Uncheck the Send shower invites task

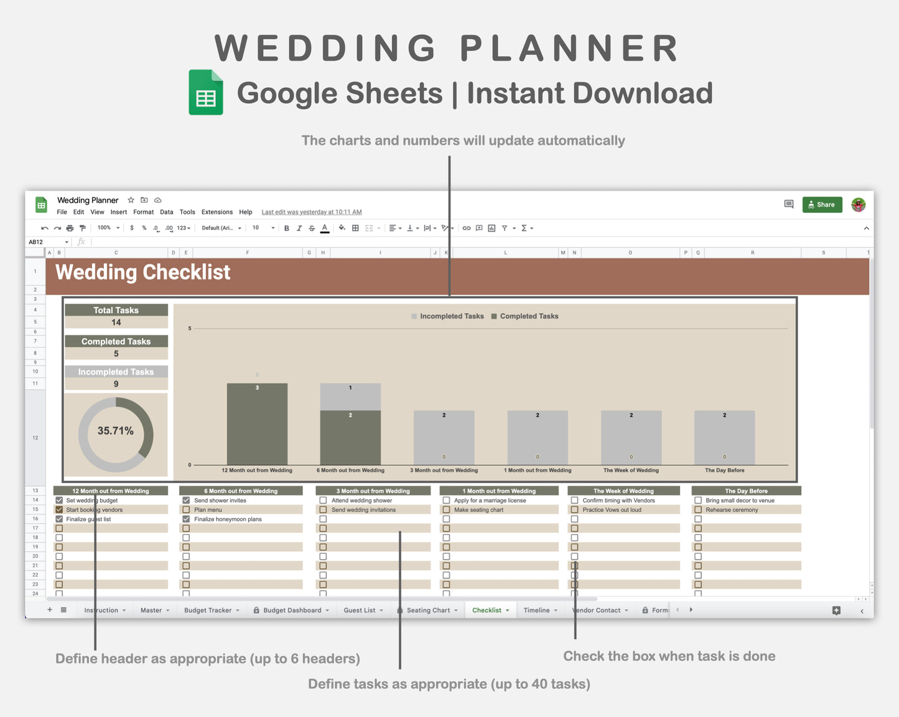(185, 500)
